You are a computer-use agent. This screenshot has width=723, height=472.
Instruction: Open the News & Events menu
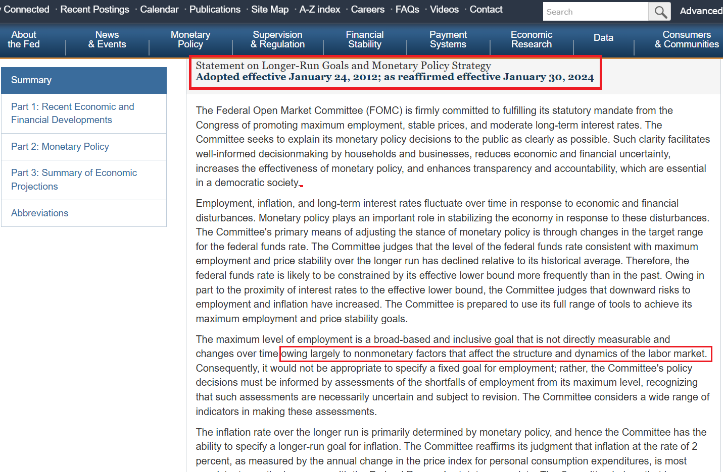(107, 39)
